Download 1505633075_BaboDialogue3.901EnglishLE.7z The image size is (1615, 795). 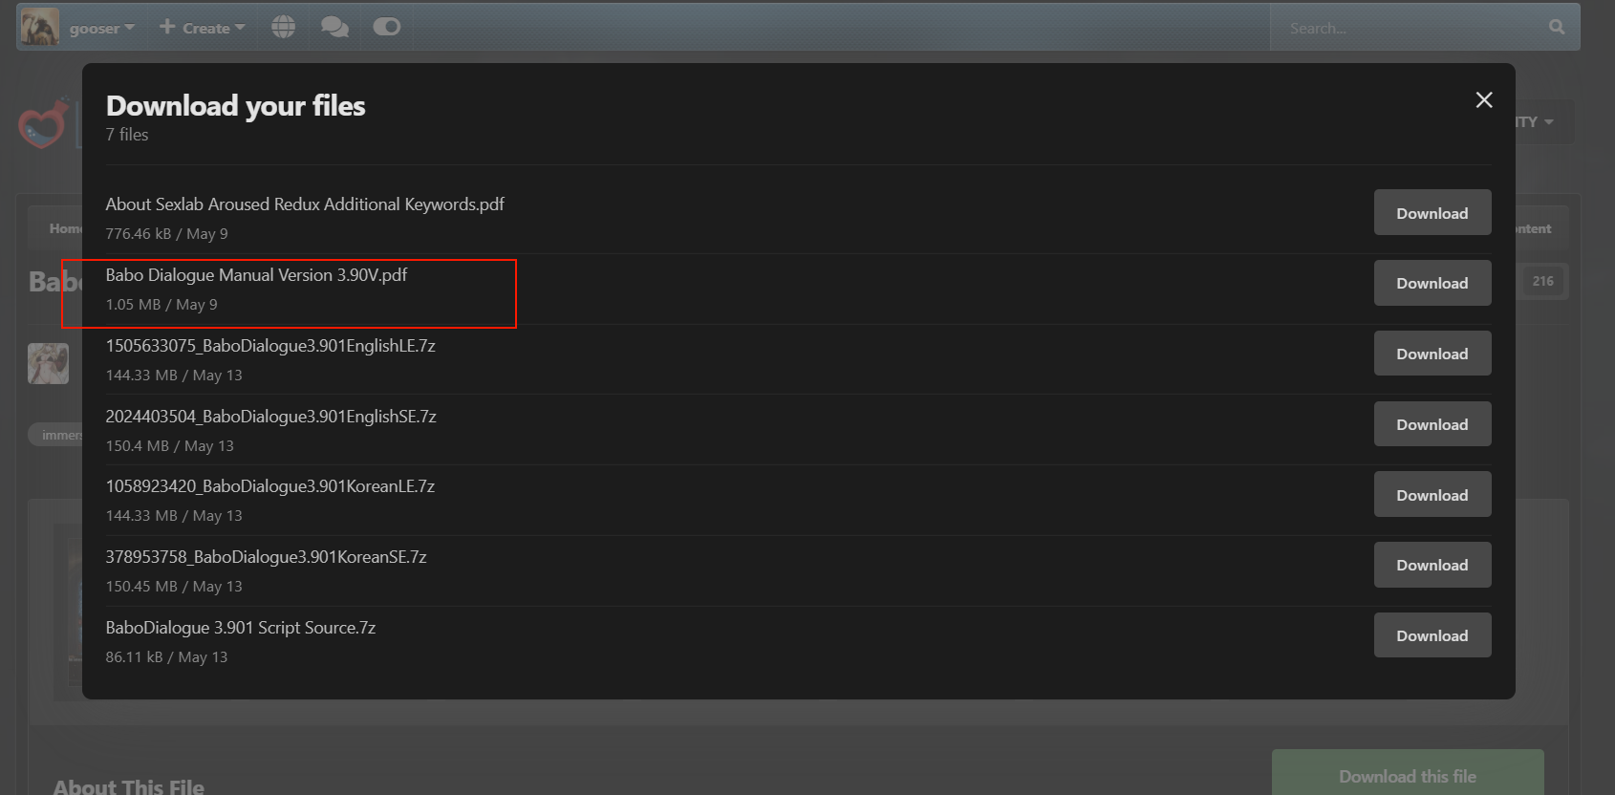pos(1432,354)
